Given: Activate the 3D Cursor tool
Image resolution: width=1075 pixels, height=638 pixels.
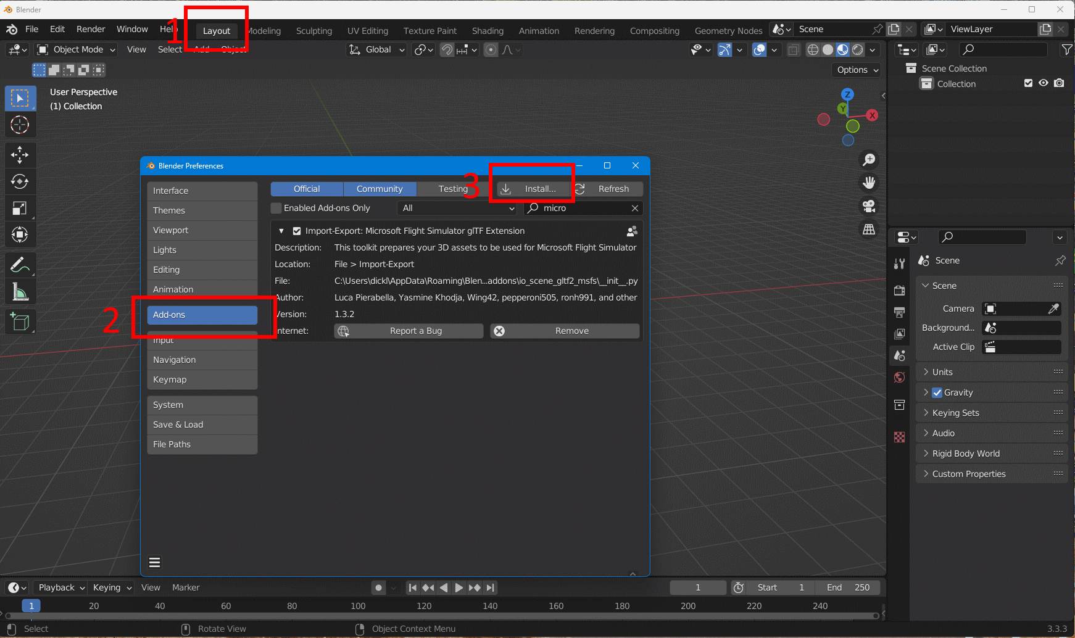Looking at the screenshot, I should 20,125.
